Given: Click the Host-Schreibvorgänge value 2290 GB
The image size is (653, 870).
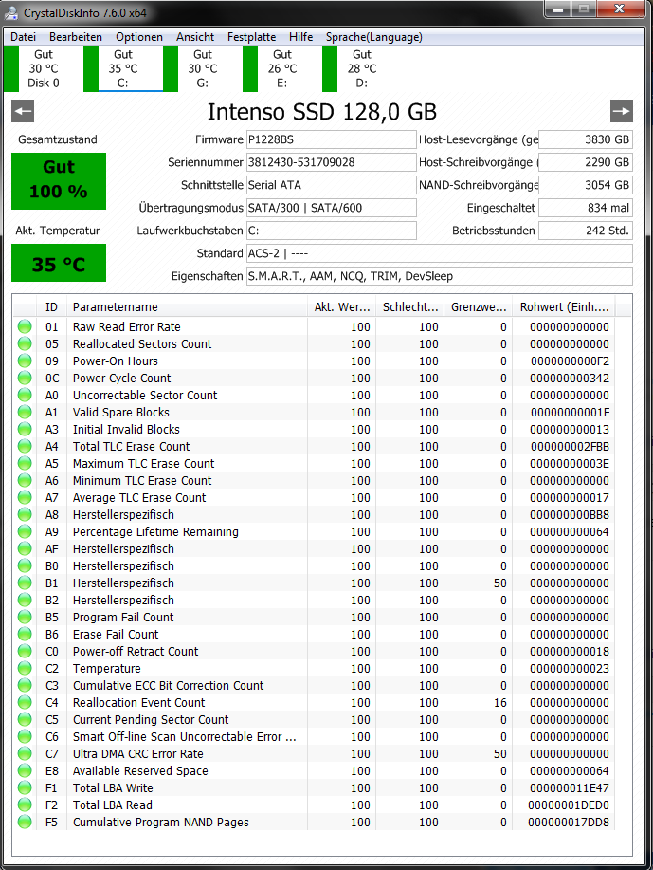Looking at the screenshot, I should [586, 162].
